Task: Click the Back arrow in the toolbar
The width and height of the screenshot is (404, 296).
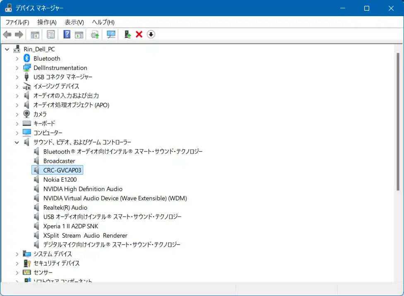Action: click(x=7, y=34)
